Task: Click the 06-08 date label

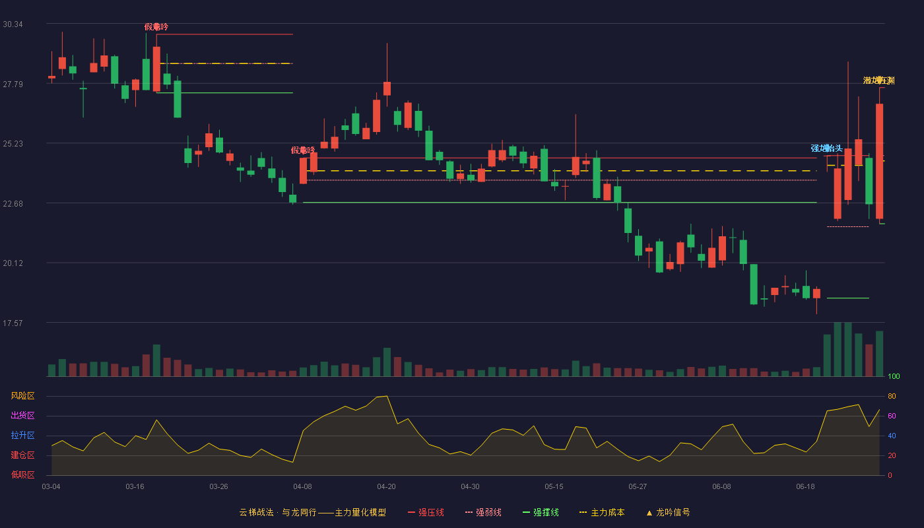Action: pos(721,486)
